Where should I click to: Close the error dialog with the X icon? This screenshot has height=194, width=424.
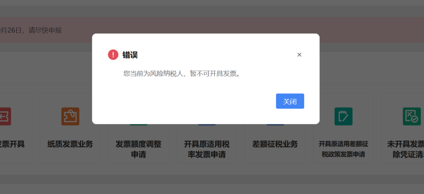point(299,55)
